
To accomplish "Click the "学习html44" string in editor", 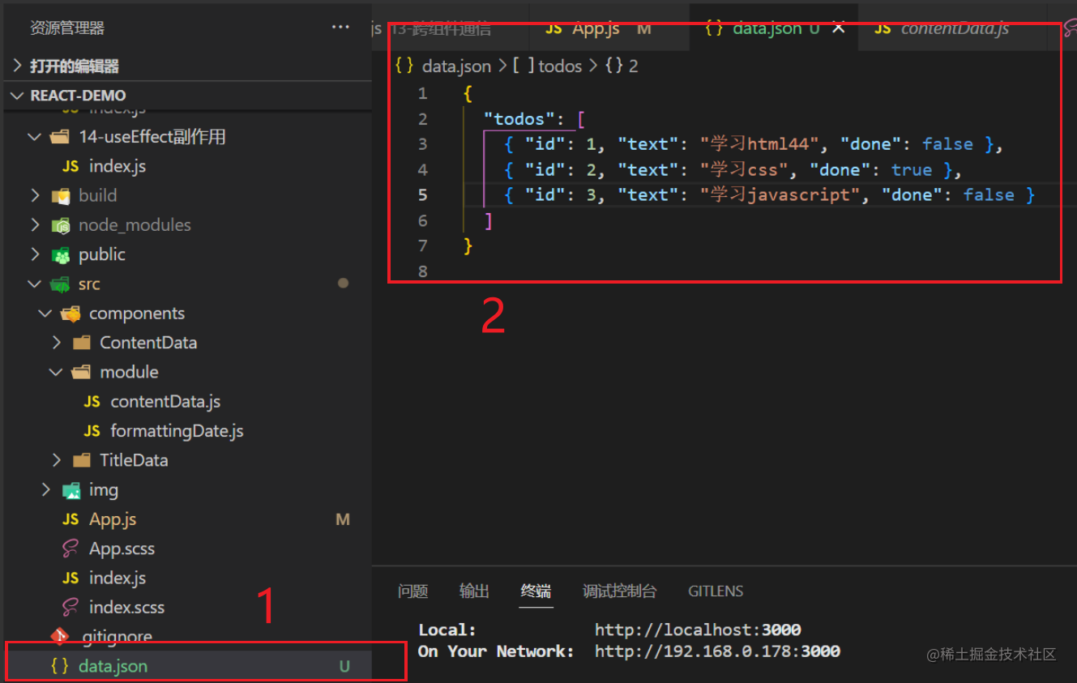I will click(760, 144).
